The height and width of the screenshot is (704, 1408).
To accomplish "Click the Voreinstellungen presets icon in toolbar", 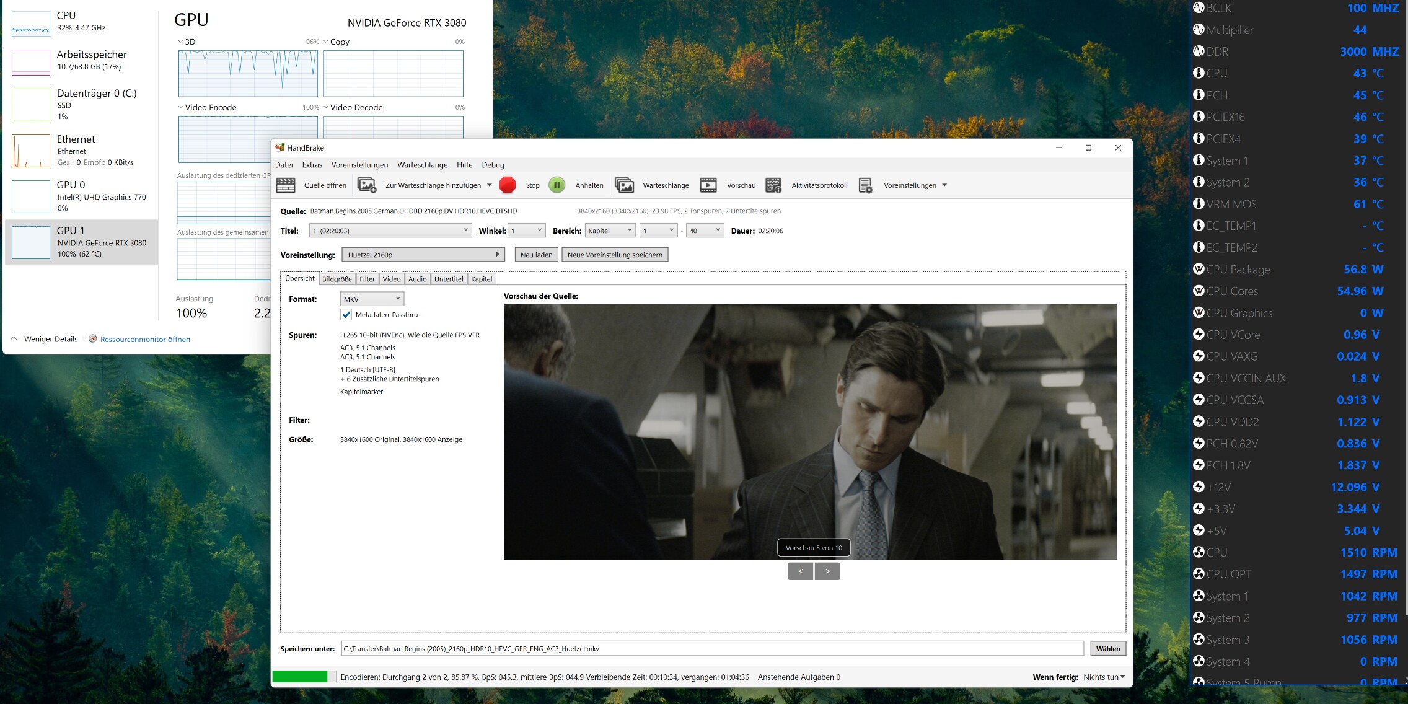I will 866,185.
